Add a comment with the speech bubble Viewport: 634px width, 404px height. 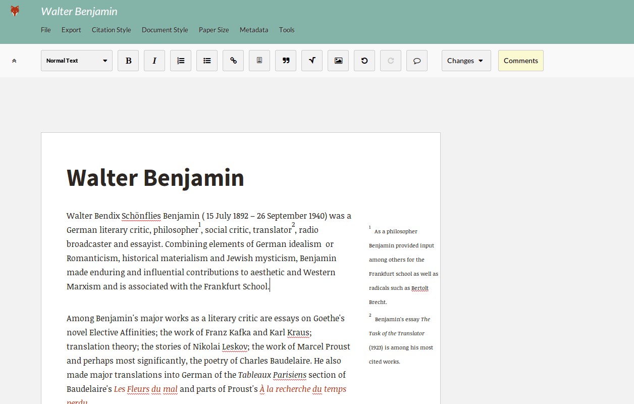point(417,61)
